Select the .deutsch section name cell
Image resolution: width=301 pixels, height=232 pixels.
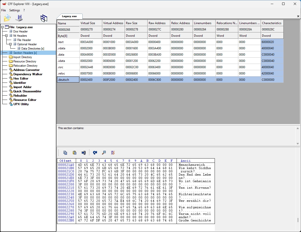click(68, 80)
